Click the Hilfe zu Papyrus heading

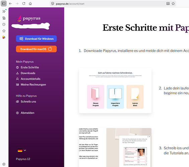tap(26, 96)
